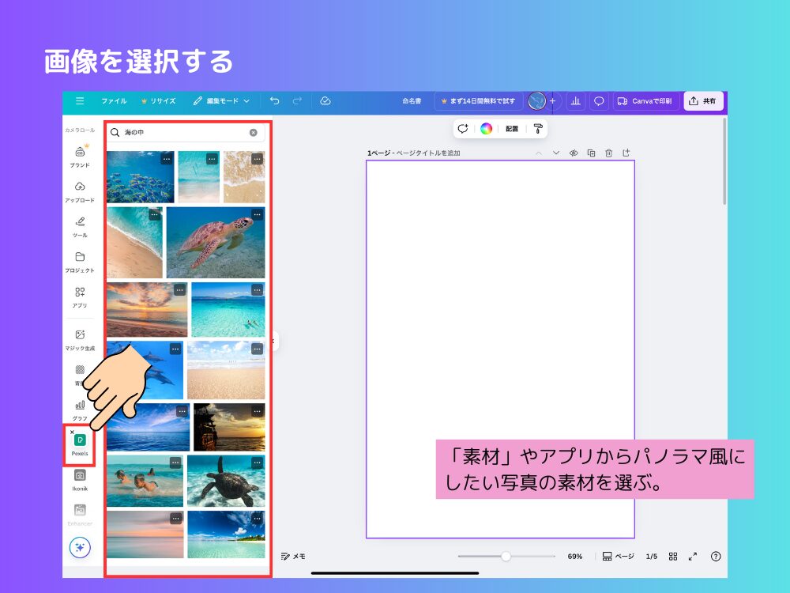790x593 pixels.
Task: Select the グラフ (Charts) sidebar icon
Action: coord(80,405)
